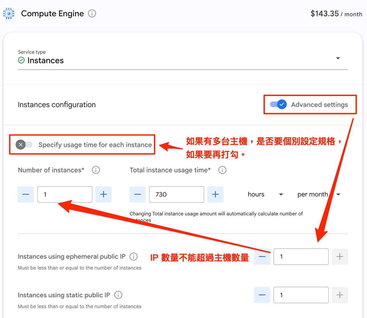The height and width of the screenshot is (318, 367).
Task: Increase Total instance usage time value
Action: click(215, 194)
